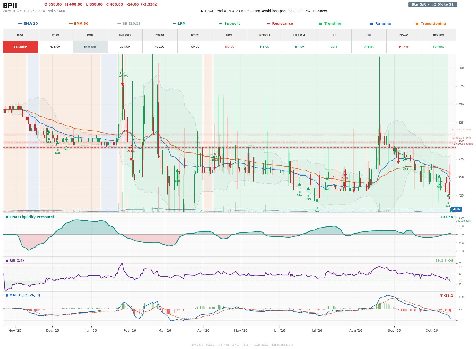Select the EMA 50 legend entry
The height and width of the screenshot is (349, 476).
point(79,24)
